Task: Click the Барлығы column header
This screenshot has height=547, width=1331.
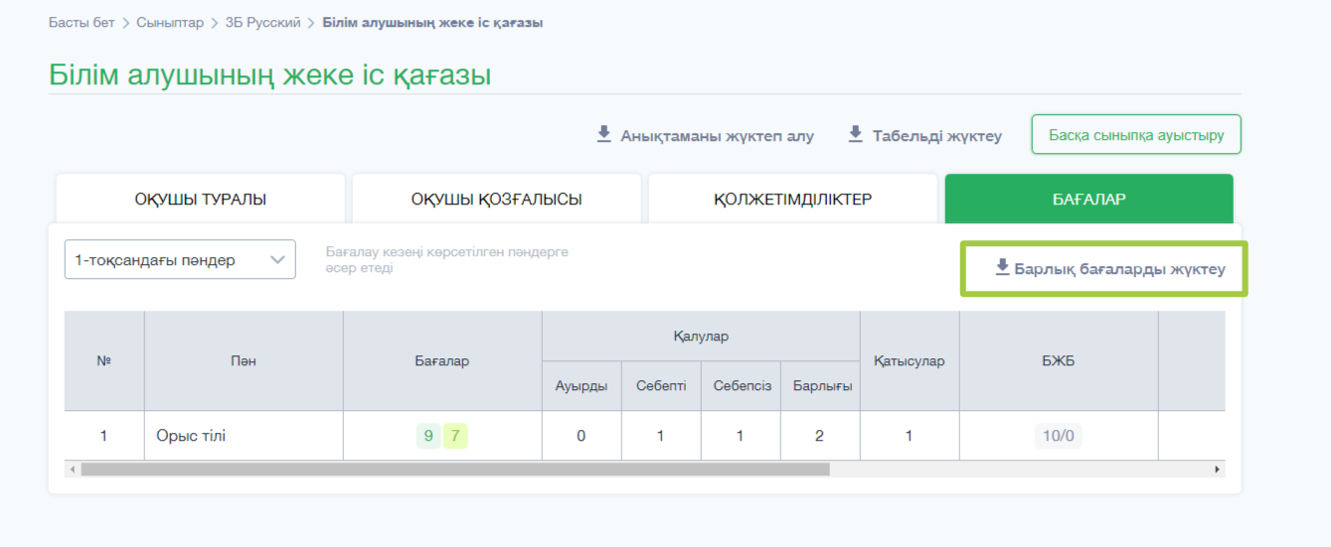Action: [x=820, y=386]
